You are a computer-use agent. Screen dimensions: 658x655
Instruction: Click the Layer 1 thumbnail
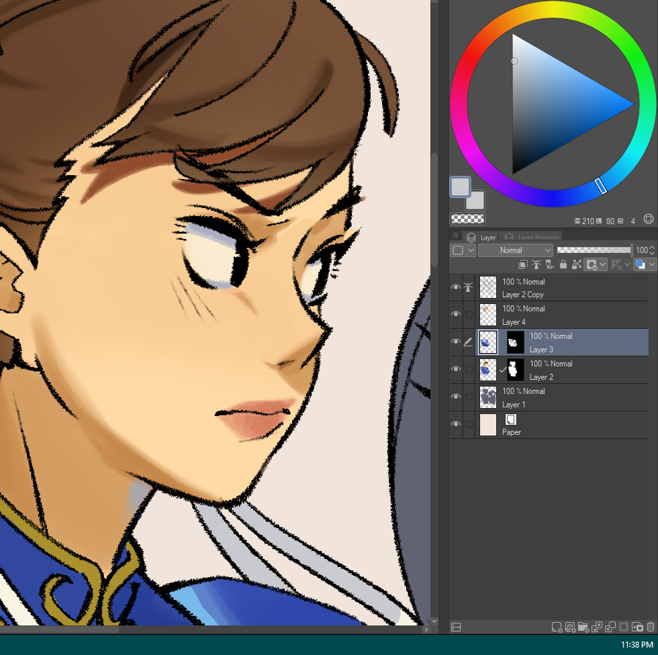[488, 397]
